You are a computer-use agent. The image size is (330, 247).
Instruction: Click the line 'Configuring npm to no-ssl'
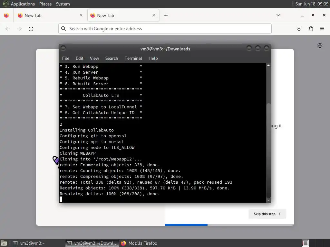pyautogui.click(x=92, y=142)
